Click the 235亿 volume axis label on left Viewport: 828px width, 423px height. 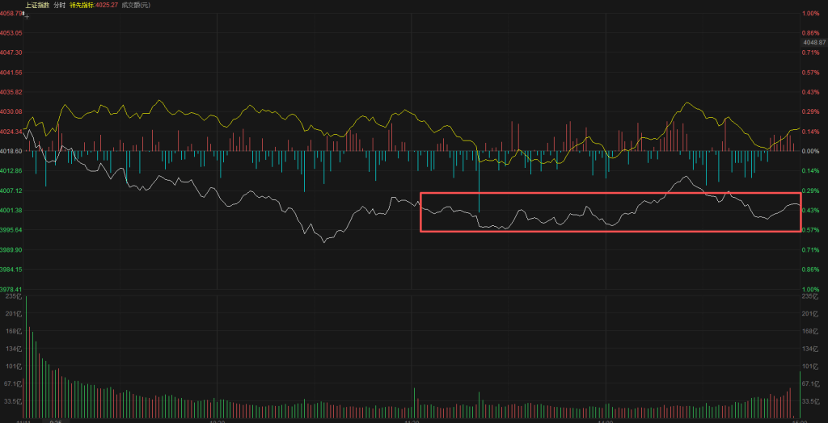[11, 297]
